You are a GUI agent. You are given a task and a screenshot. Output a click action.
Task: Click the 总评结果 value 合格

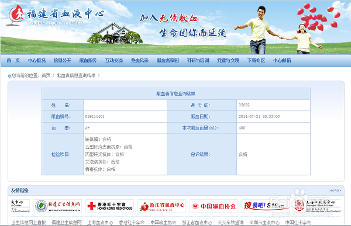[243, 154]
